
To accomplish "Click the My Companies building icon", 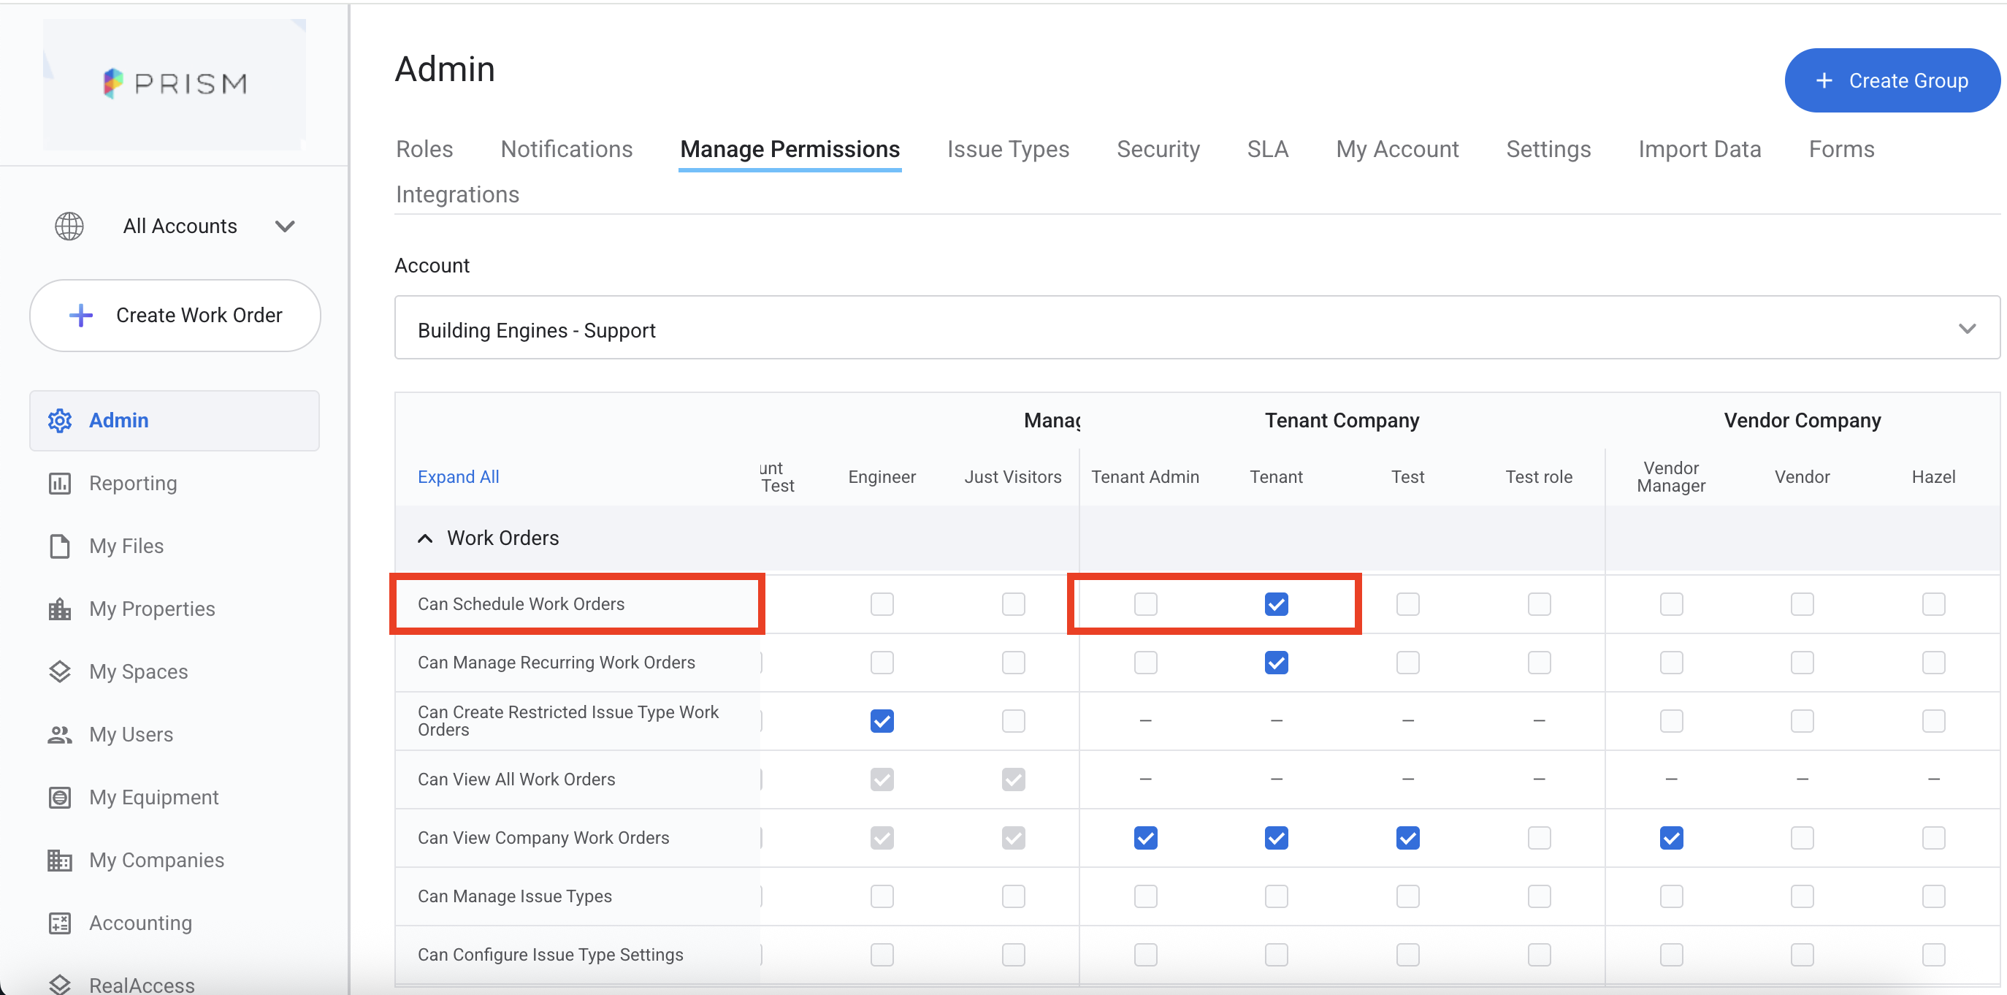I will point(60,860).
